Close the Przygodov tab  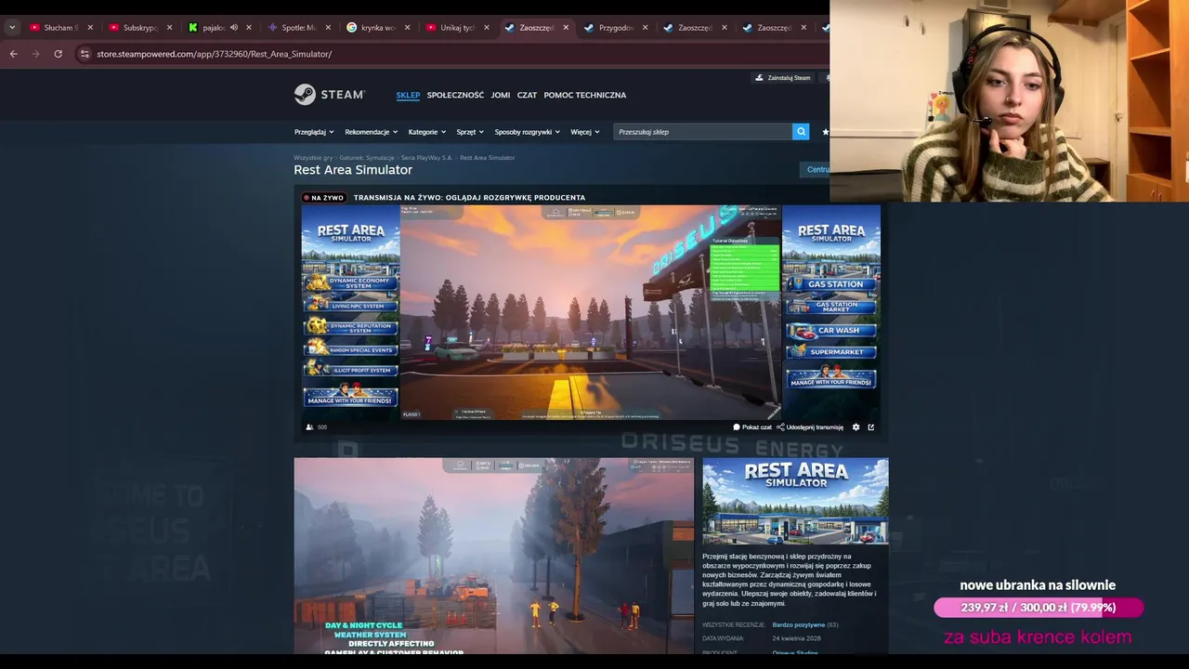pyautogui.click(x=645, y=28)
